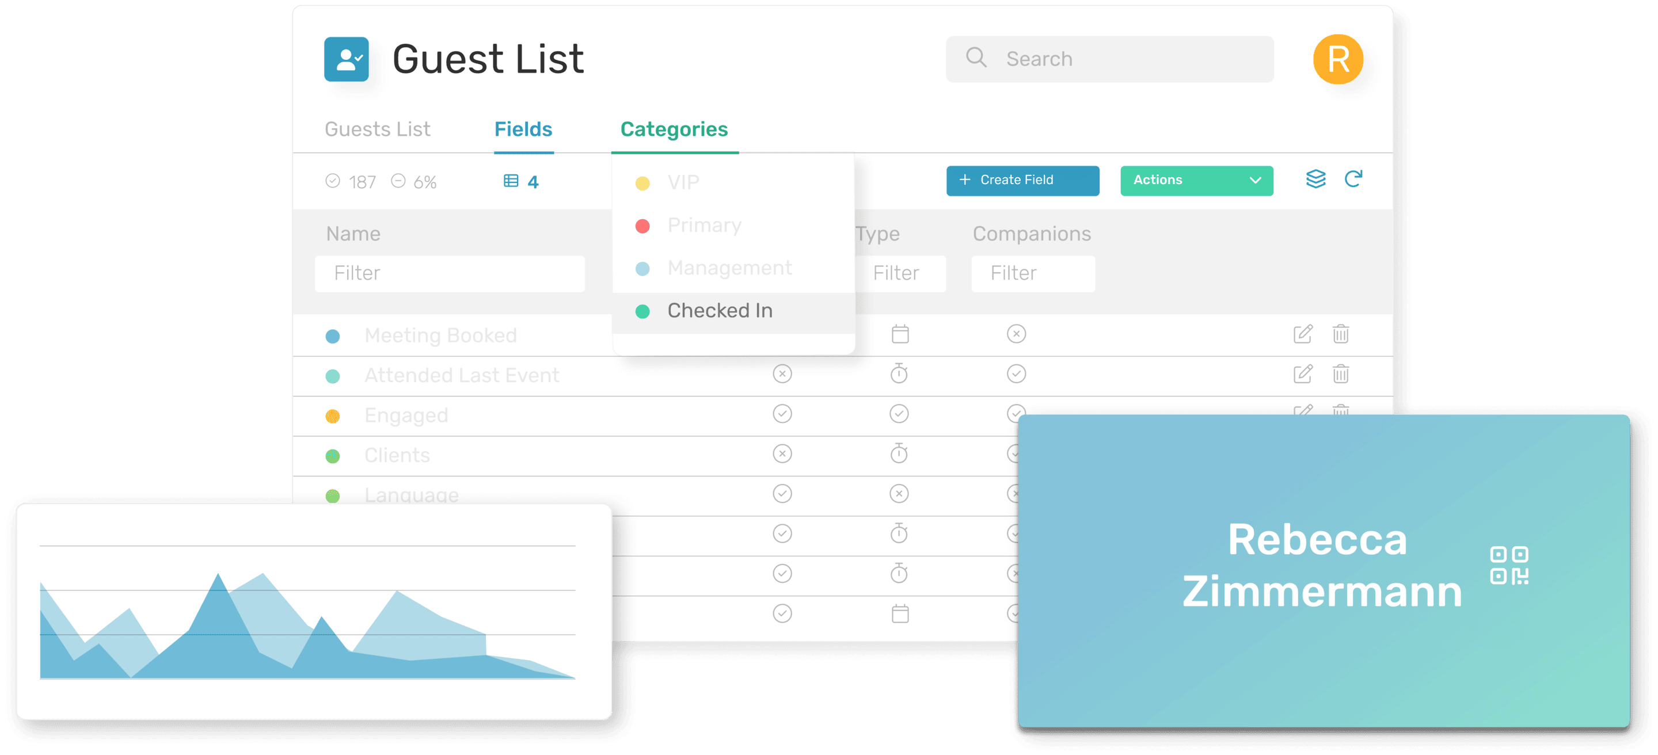The width and height of the screenshot is (1658, 755).
Task: Edit the Attended Last Event field
Action: click(1303, 374)
